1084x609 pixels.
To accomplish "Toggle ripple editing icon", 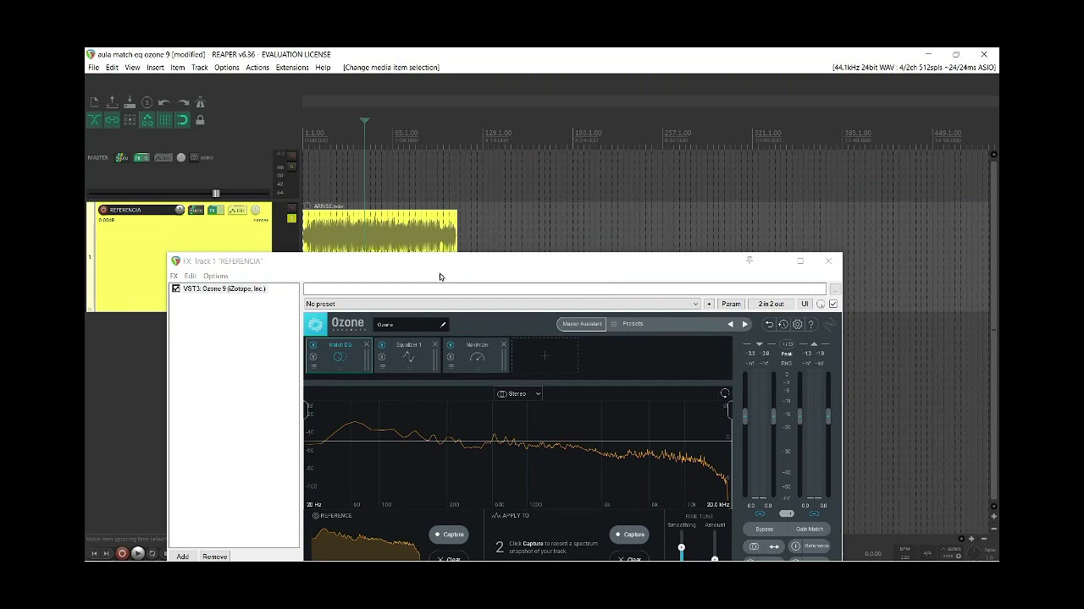I will click(x=130, y=120).
